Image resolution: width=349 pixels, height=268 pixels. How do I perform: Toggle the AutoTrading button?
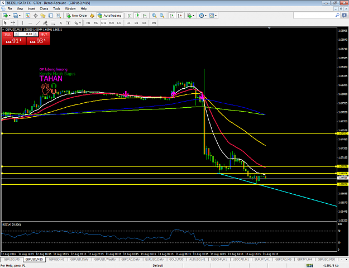point(110,16)
